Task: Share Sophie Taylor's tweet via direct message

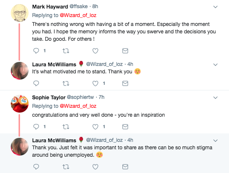Action: pos(125,127)
